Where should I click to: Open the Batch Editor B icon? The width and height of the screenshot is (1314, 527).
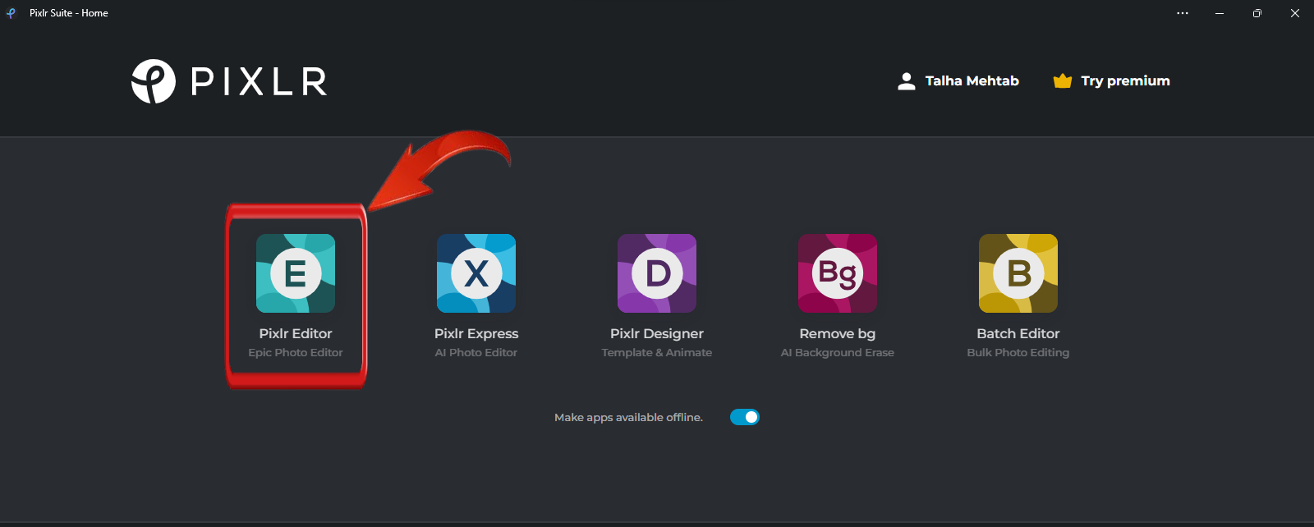pos(1018,273)
